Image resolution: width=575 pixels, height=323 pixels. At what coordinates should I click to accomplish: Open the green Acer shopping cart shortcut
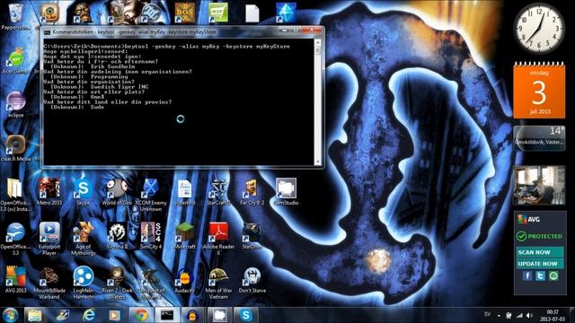point(218,13)
